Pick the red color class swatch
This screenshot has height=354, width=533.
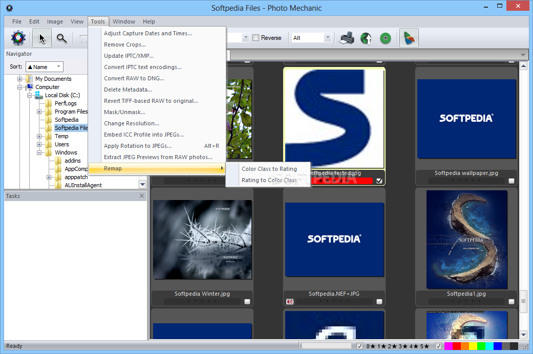click(x=457, y=346)
